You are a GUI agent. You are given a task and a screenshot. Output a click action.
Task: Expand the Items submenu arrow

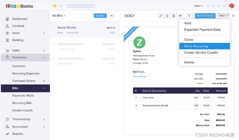(44, 33)
